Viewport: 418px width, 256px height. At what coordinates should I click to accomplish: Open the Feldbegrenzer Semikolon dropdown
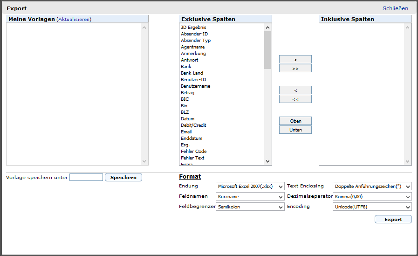250,207
